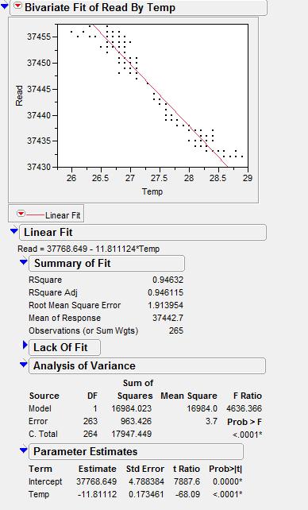This screenshot has width=308, height=510.
Task: Click the C. Total value 17947.449
Action: point(132,434)
